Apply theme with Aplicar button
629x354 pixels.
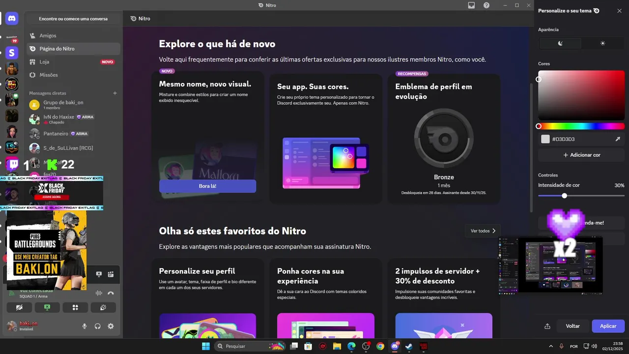(608, 326)
